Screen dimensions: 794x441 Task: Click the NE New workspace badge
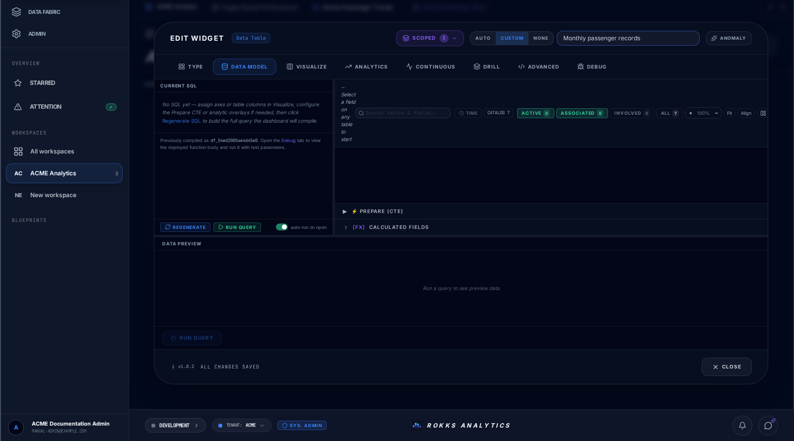coord(18,195)
